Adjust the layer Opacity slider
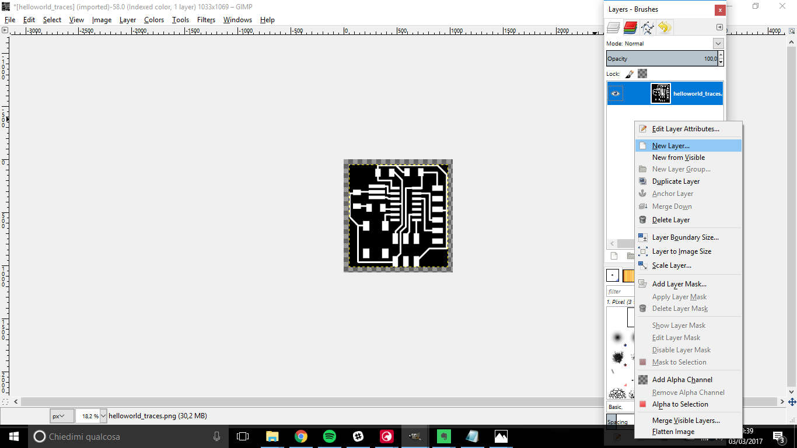The height and width of the screenshot is (448, 797). 662,58
